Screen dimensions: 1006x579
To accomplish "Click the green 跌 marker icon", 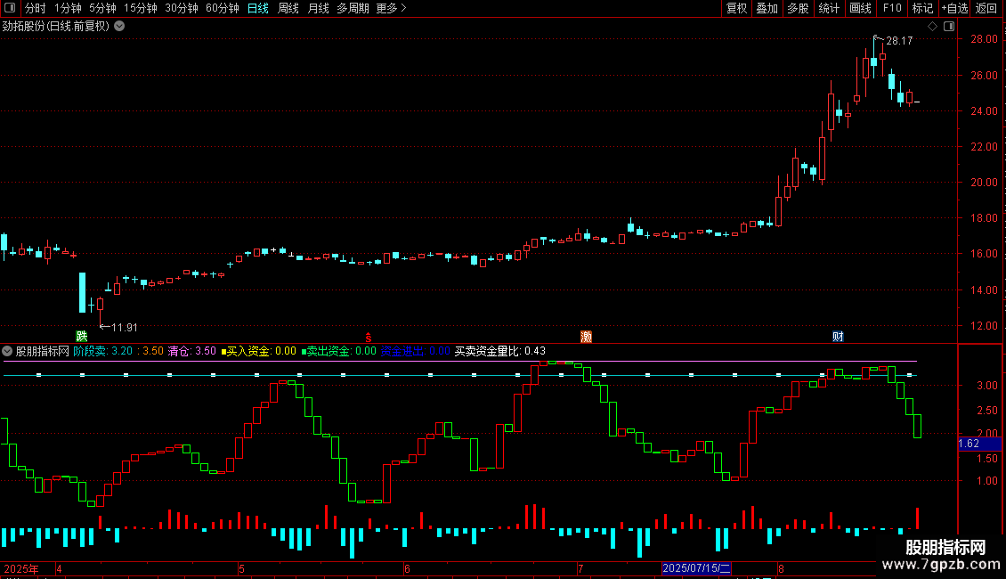I will pos(82,337).
